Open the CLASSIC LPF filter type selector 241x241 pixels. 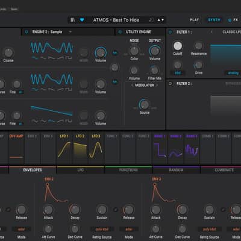(x=231, y=32)
